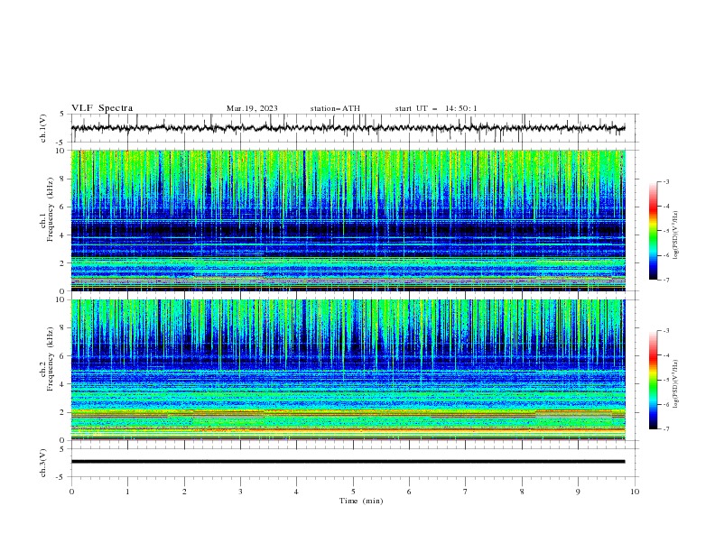Image resolution: width=715 pixels, height=552 pixels.
Task: Click the "-7" tick on the ch.1 colorbar
Action: (x=666, y=280)
